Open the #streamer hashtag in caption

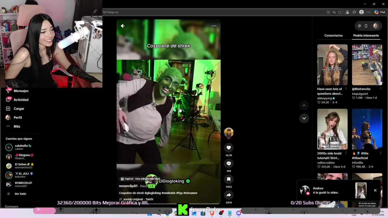[190, 193]
